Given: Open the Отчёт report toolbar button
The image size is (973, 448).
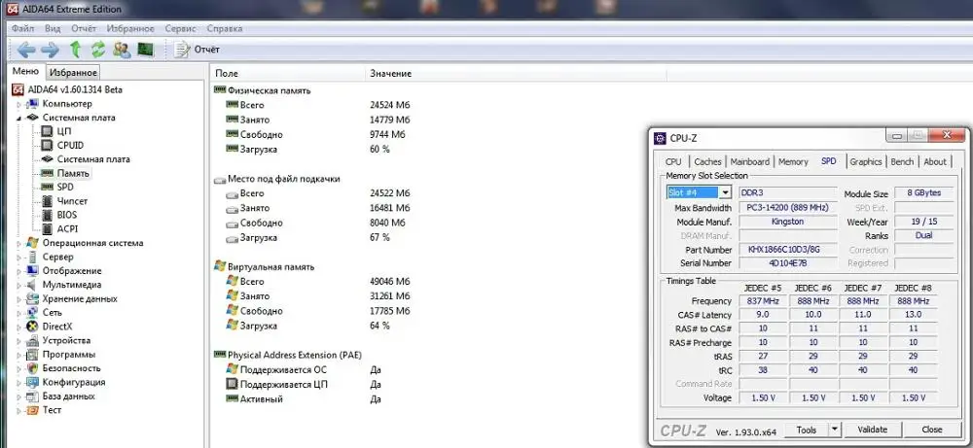Looking at the screenshot, I should pyautogui.click(x=198, y=50).
